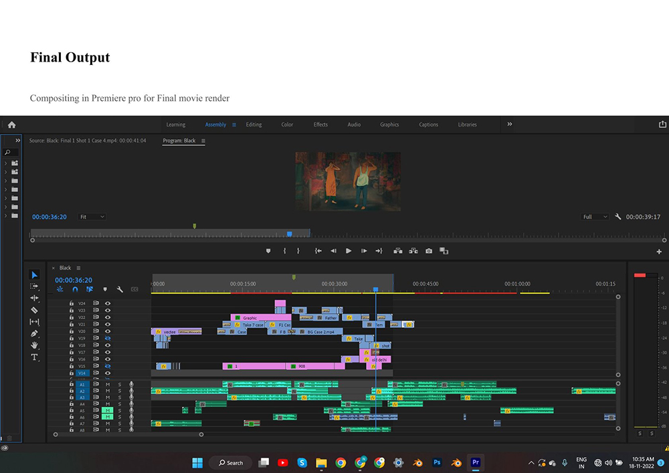
Task: Expand the workspace overflow chevron
Action: point(510,124)
